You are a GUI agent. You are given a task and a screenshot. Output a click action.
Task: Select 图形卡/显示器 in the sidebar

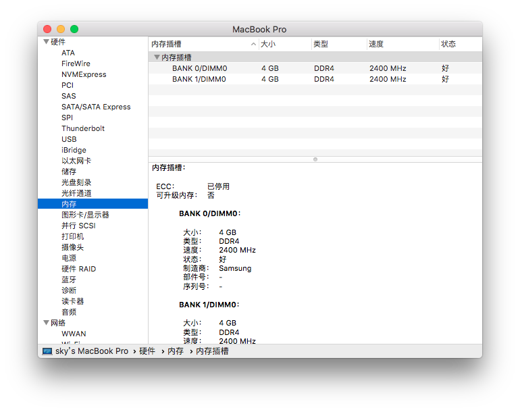click(x=85, y=215)
